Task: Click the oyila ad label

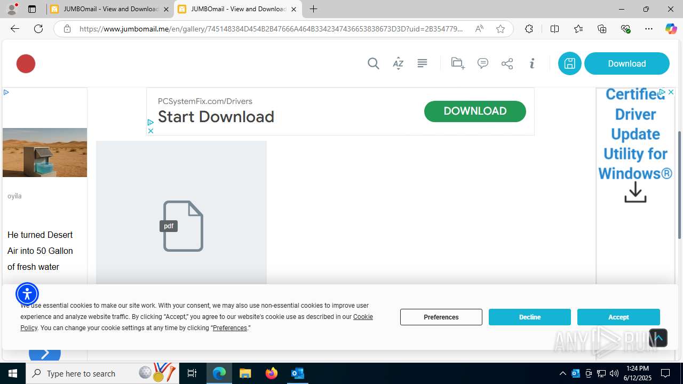Action: (x=14, y=196)
